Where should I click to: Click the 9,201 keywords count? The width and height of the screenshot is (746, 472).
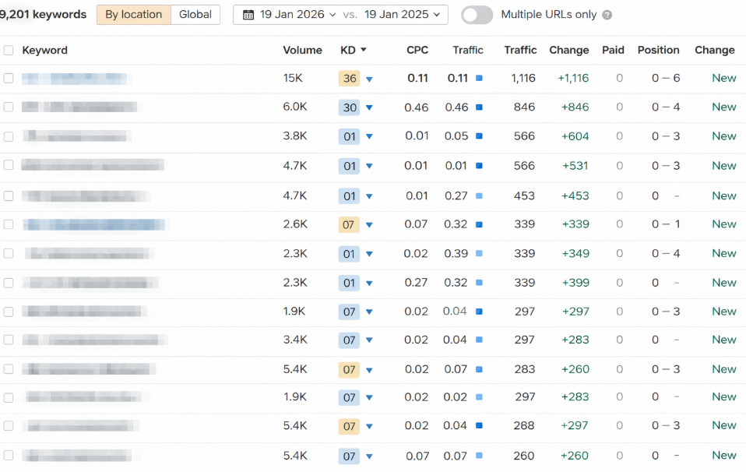pos(44,15)
